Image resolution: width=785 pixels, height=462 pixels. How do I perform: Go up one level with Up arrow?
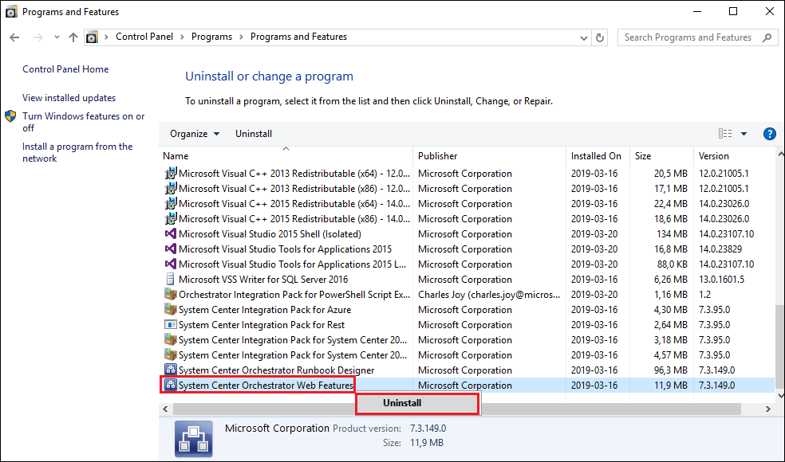point(73,37)
